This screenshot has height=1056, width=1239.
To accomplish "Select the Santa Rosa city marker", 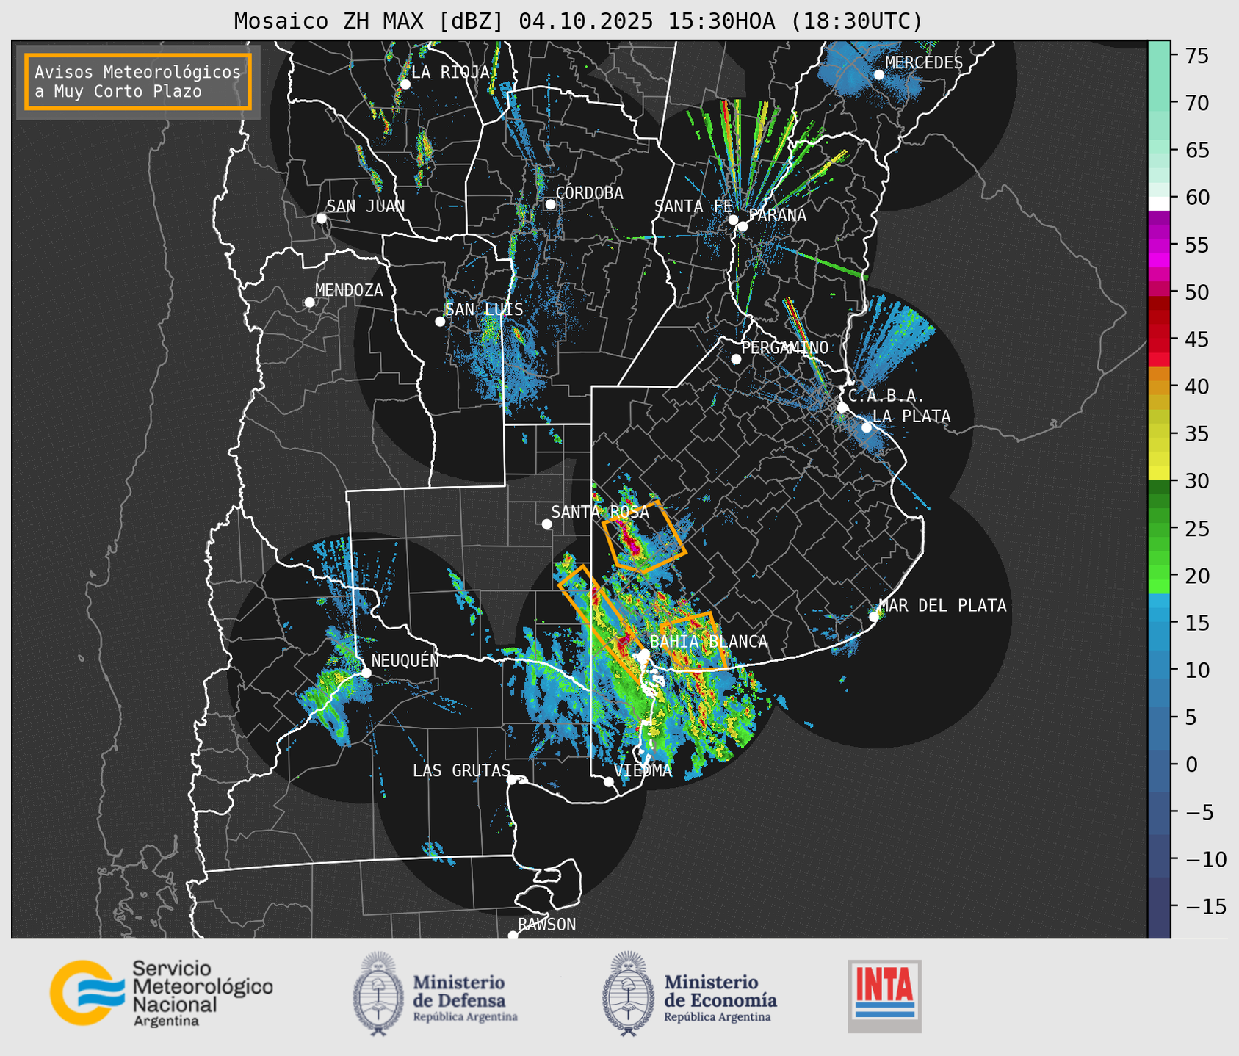I will coord(546,524).
